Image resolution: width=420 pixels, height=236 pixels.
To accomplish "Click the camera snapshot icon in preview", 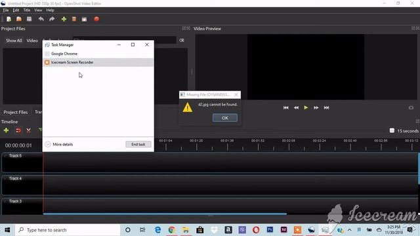I will [x=411, y=108].
